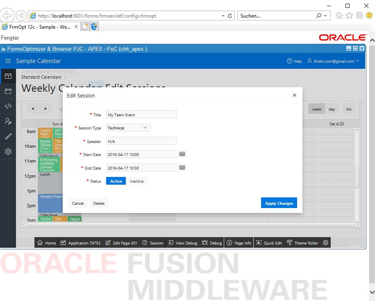This screenshot has height=301, width=375.
Task: Open the gear sidebar icon
Action: [x=8, y=152]
